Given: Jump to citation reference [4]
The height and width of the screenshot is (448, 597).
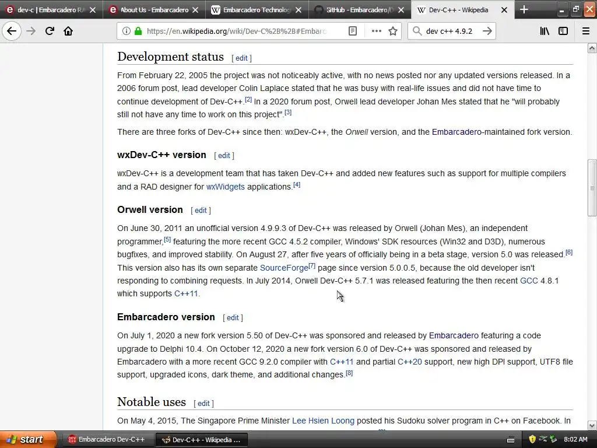Looking at the screenshot, I should pos(297,185).
